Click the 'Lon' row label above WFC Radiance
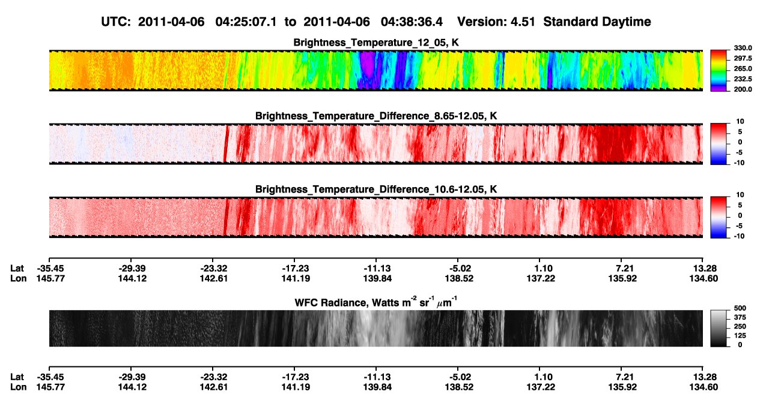Screen dimensions: 781x400 coord(17,278)
